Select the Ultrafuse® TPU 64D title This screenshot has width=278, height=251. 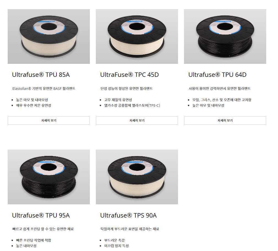tap(217, 75)
